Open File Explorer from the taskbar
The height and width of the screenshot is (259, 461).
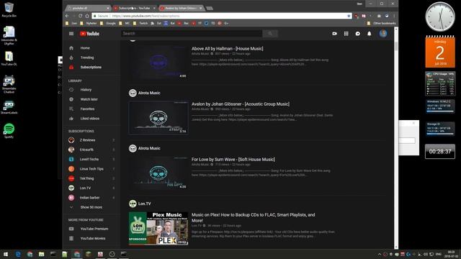(x=41, y=254)
